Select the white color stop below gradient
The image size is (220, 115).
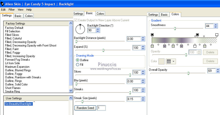point(195,46)
